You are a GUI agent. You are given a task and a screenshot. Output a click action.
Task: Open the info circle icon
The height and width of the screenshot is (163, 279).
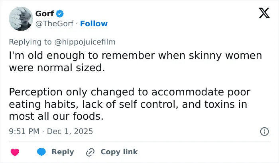[x=264, y=132]
